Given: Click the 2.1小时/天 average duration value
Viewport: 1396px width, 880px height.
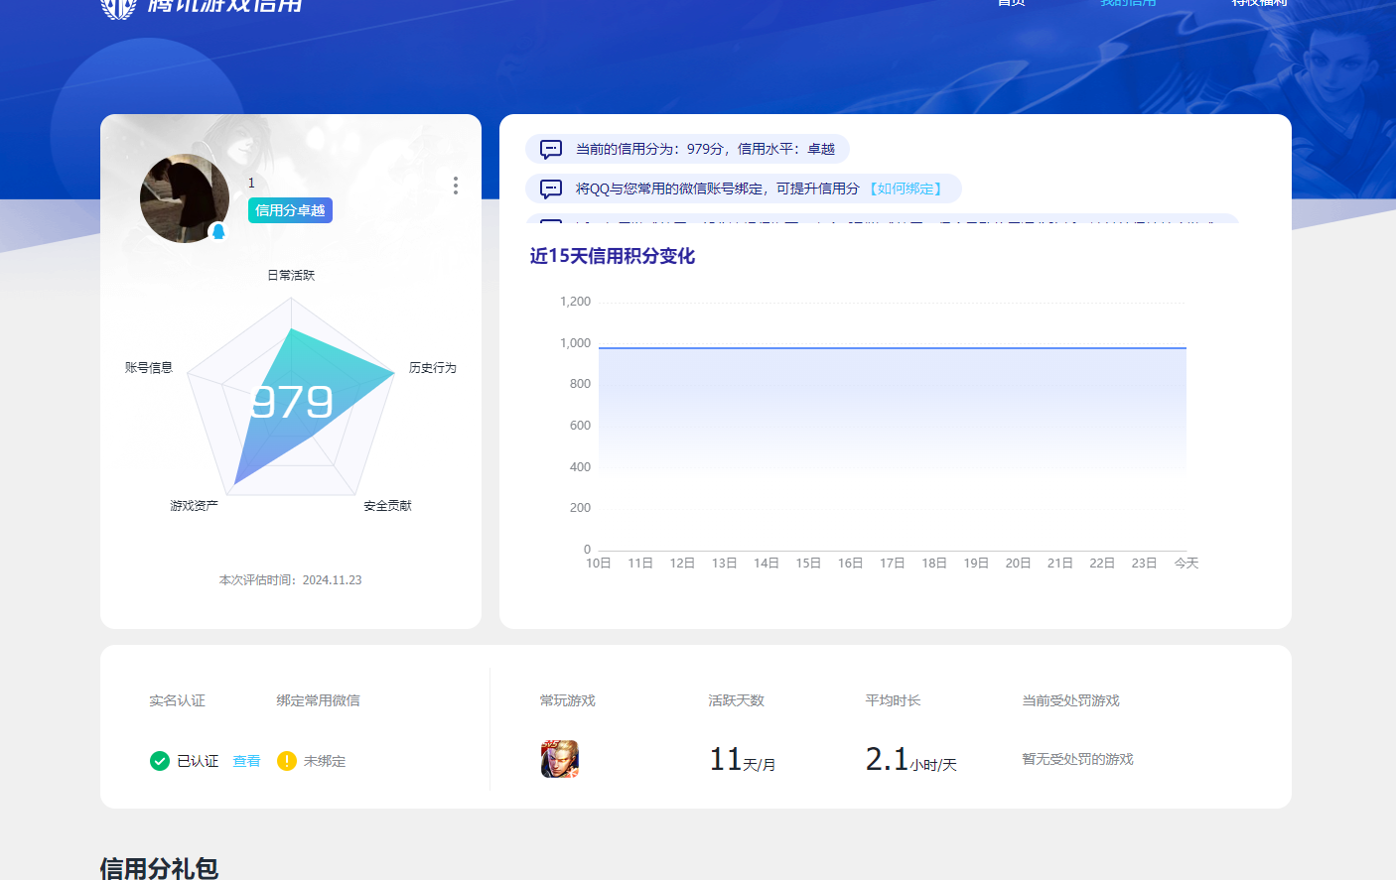Looking at the screenshot, I should 910,760.
